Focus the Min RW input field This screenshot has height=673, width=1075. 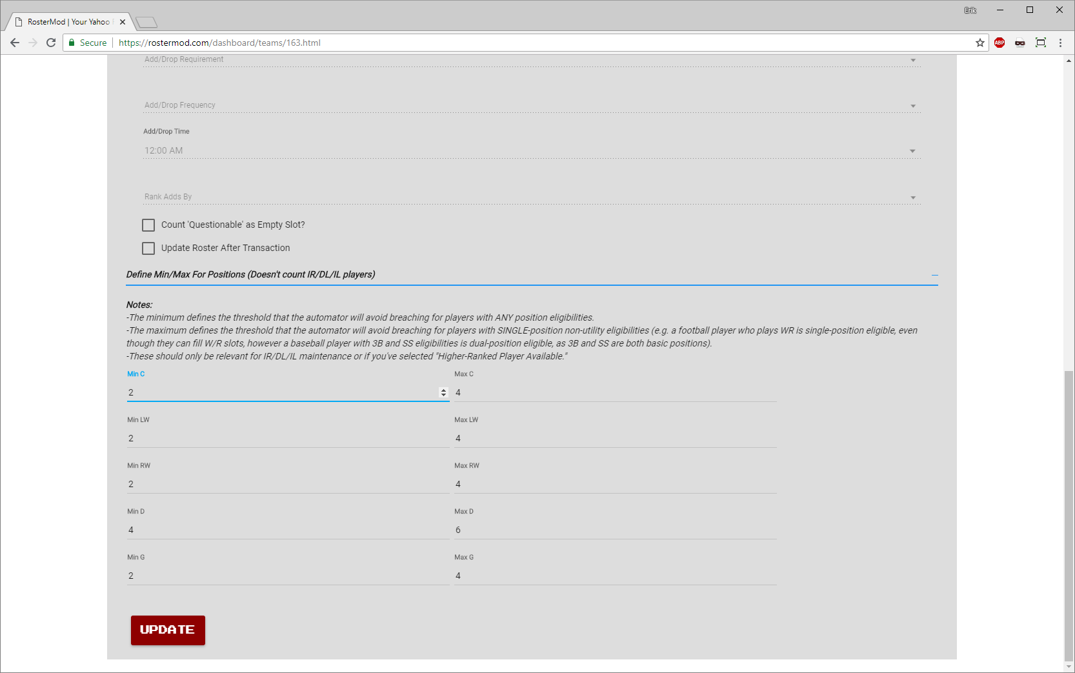pyautogui.click(x=288, y=484)
